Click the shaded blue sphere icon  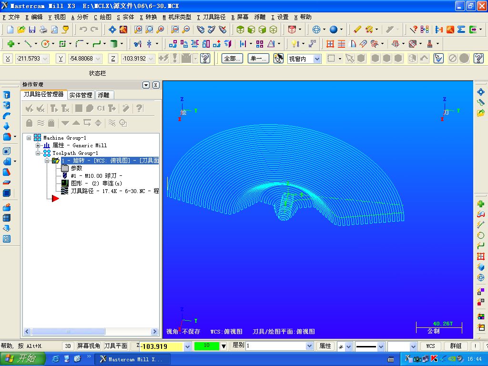click(x=334, y=30)
